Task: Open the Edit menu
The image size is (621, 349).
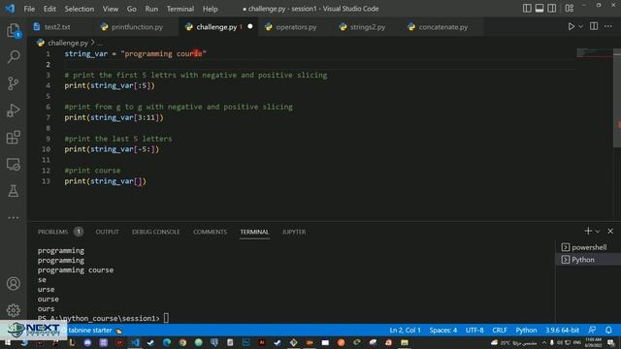Action: pyautogui.click(x=49, y=9)
